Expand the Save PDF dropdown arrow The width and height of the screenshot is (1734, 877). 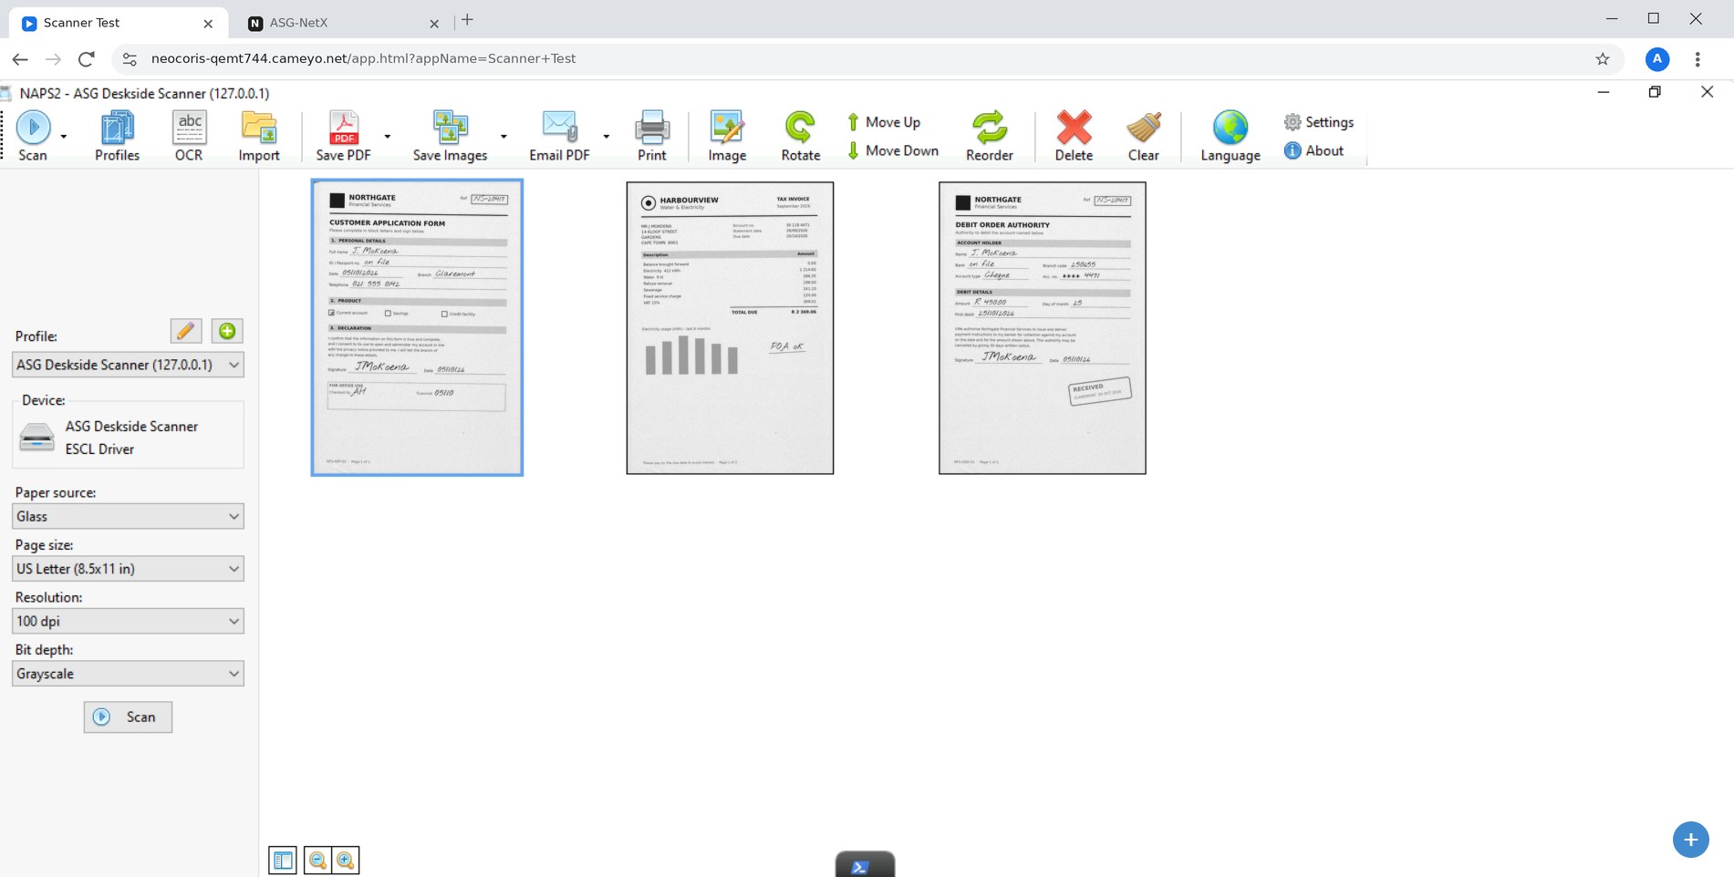click(x=388, y=137)
